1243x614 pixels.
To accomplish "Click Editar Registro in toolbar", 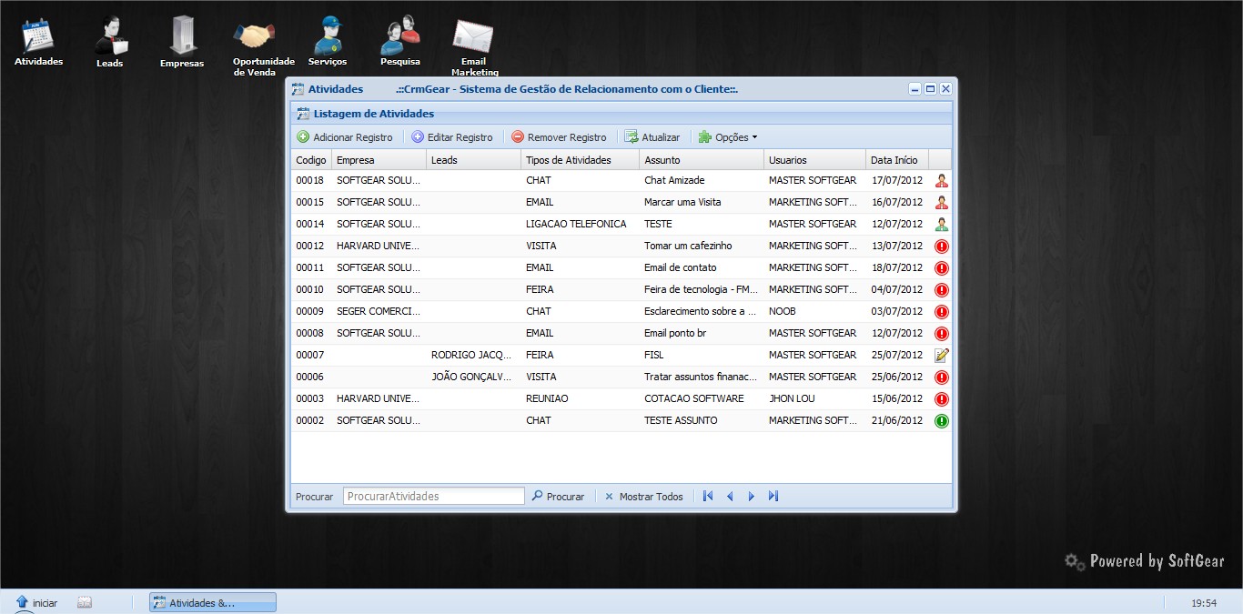I will click(x=452, y=137).
